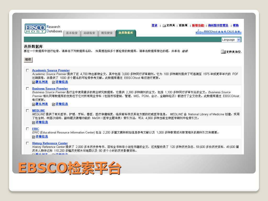The height and width of the screenshot is (201, 268).
Task: Click the 文件夹为空 text
Action: click(234, 52)
